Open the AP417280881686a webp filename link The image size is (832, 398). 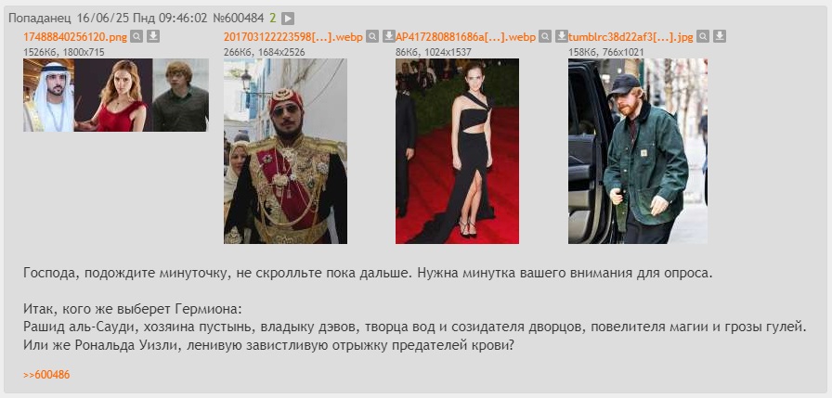465,37
